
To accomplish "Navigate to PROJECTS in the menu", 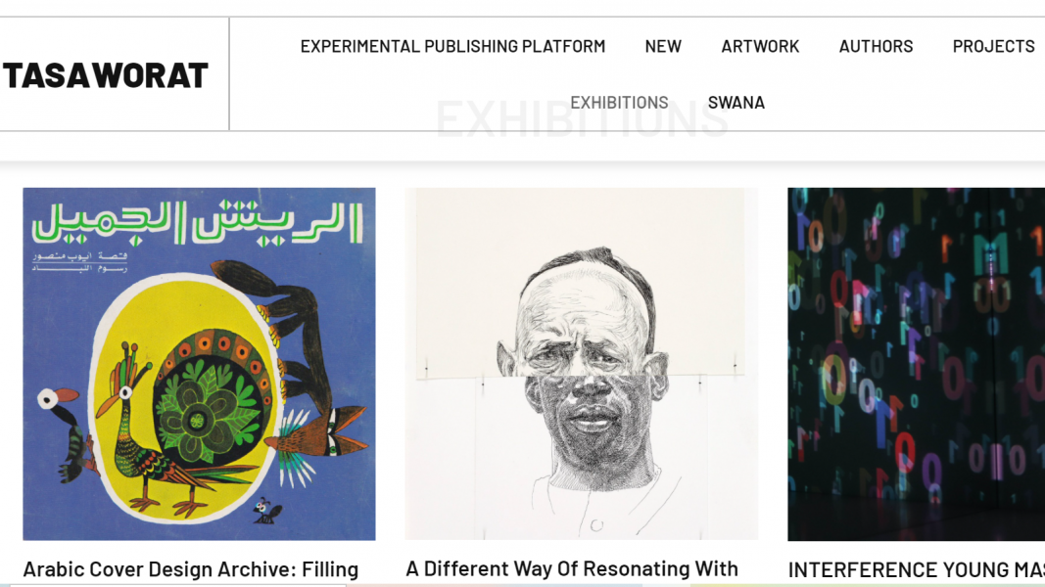I will 994,47.
